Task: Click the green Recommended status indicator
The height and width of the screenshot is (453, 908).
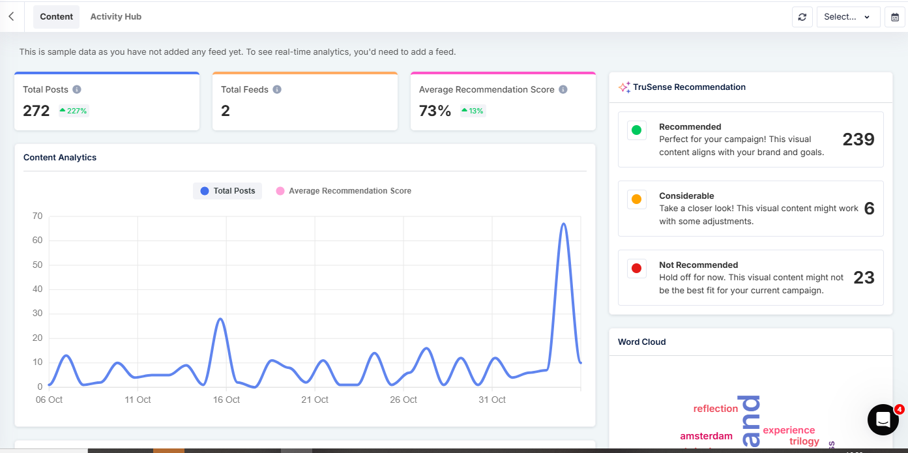Action: (636, 130)
